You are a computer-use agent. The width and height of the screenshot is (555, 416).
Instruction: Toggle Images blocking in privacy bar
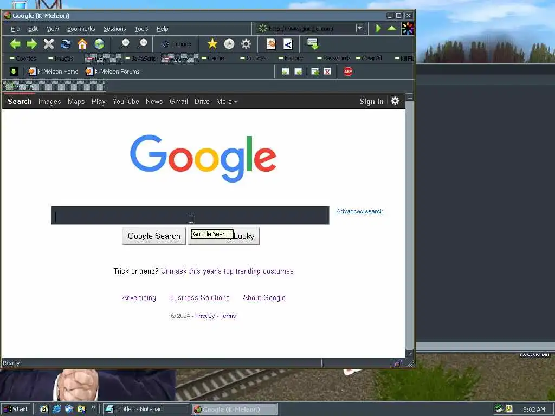pos(61,58)
